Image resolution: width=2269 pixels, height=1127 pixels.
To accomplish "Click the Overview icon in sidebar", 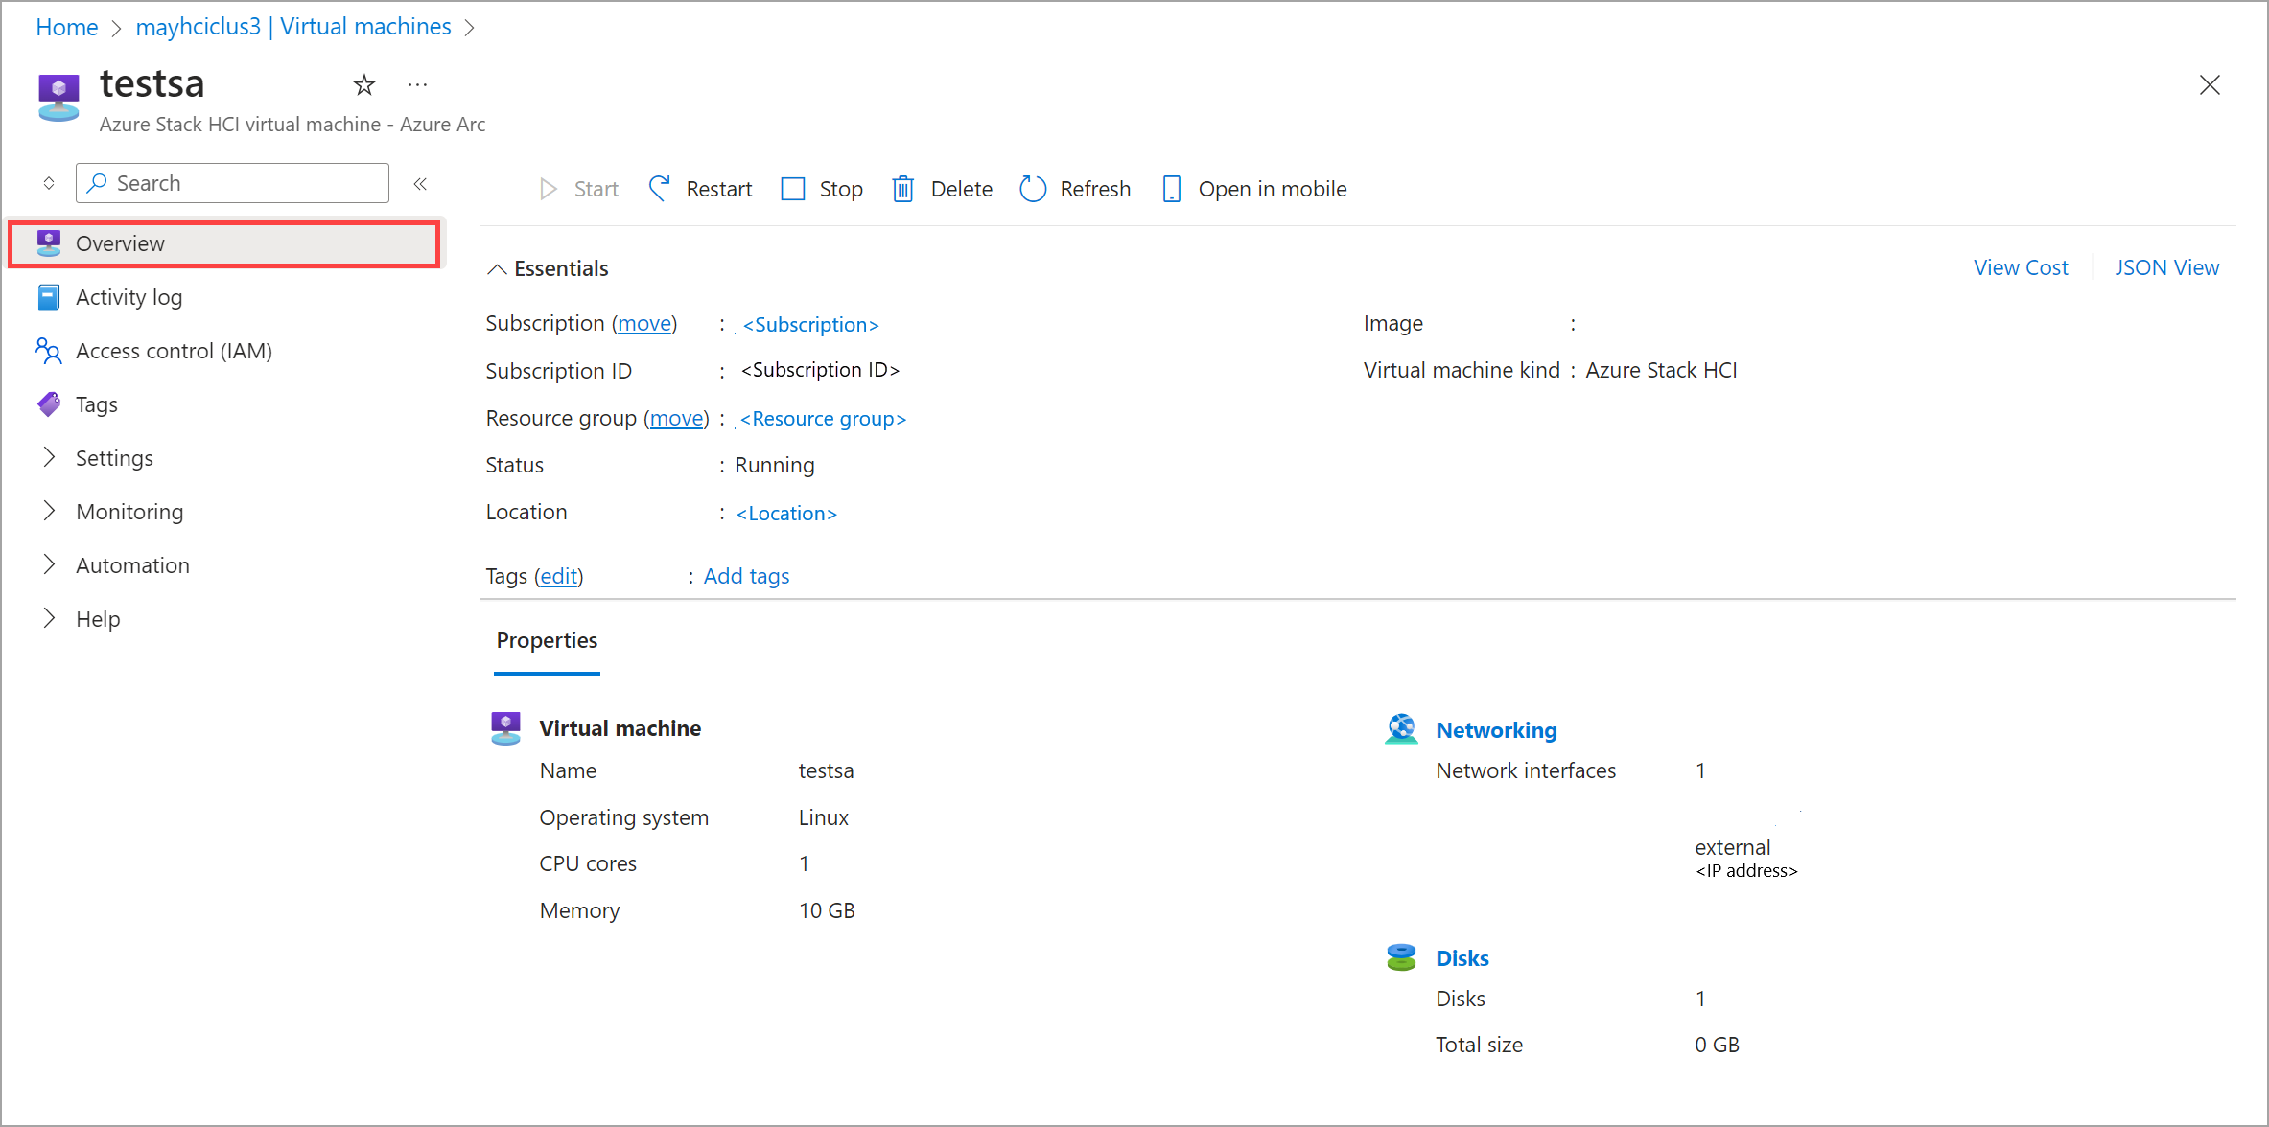I will tap(49, 243).
